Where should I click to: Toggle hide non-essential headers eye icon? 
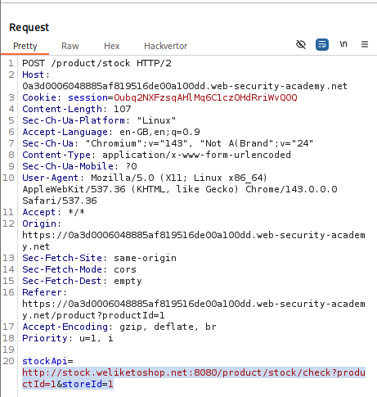301,44
